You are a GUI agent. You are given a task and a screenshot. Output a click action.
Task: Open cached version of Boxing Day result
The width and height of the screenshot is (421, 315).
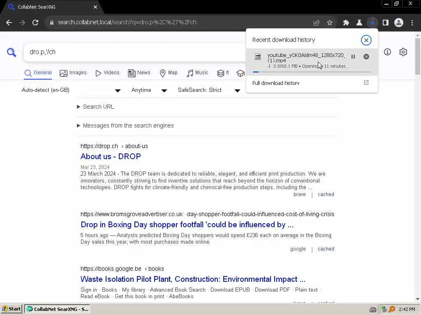326,249
